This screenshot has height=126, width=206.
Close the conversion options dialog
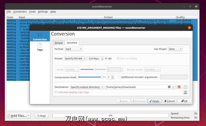tap(189, 28)
